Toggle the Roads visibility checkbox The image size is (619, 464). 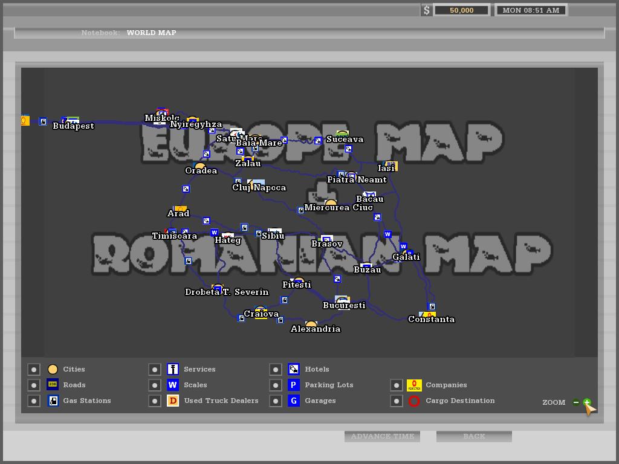click(34, 385)
